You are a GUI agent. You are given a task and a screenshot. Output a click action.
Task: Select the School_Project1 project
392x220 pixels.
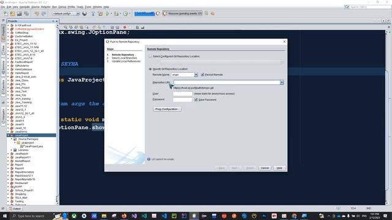coord(24,190)
